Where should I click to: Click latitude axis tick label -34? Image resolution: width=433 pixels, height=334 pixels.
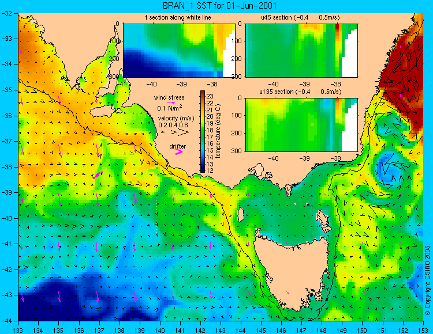pyautogui.click(x=6, y=64)
